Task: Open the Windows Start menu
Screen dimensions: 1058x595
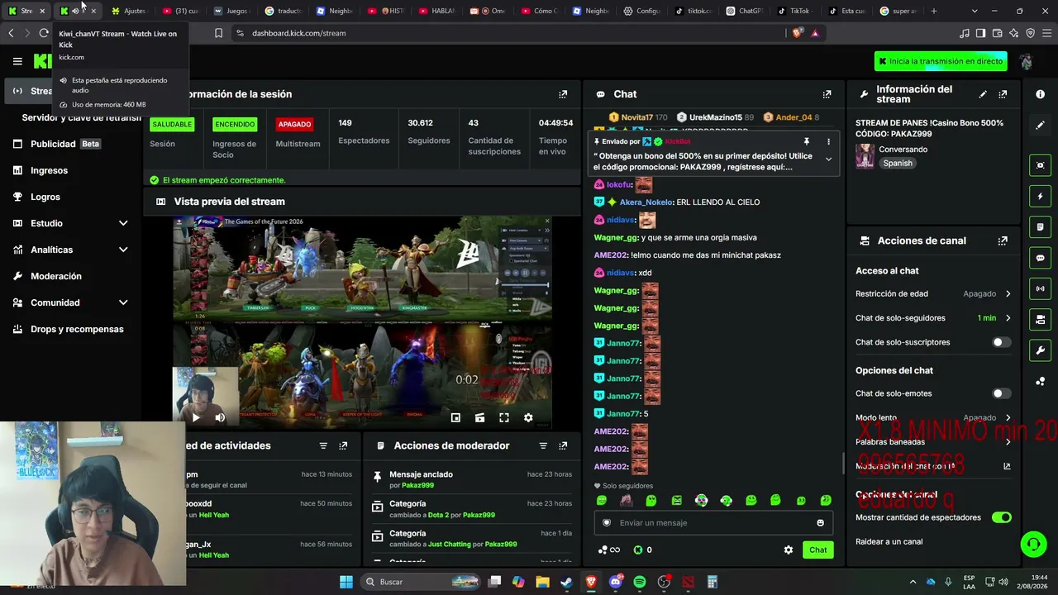Action: coord(346,582)
